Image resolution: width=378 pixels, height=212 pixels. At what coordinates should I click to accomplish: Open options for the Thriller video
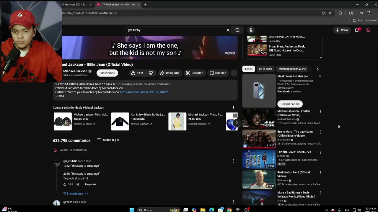(x=321, y=112)
